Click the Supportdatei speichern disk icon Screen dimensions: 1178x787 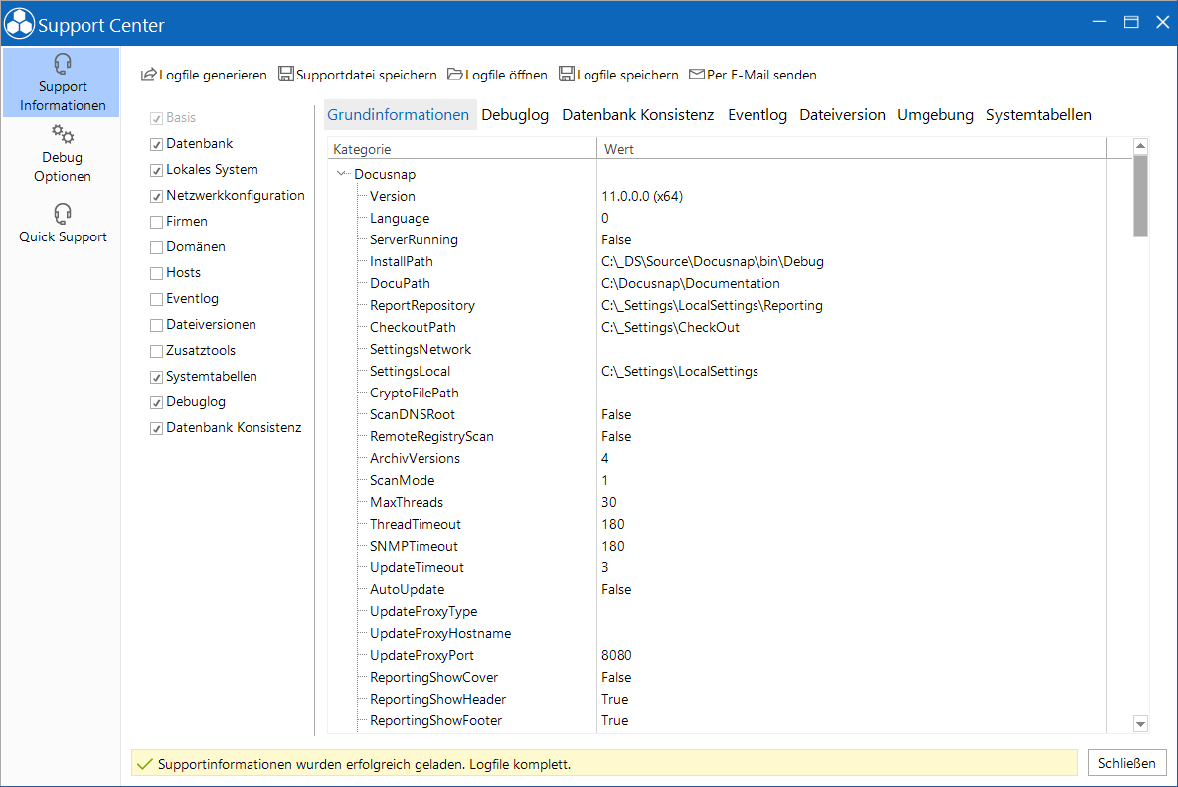pos(286,74)
